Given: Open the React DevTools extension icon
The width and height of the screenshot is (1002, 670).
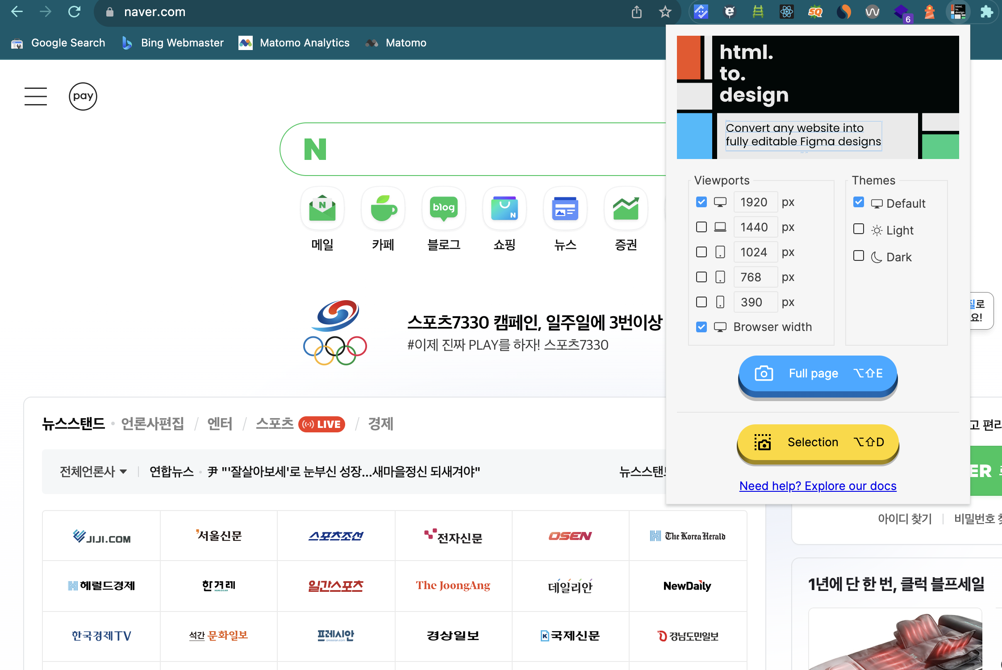Looking at the screenshot, I should 787,12.
